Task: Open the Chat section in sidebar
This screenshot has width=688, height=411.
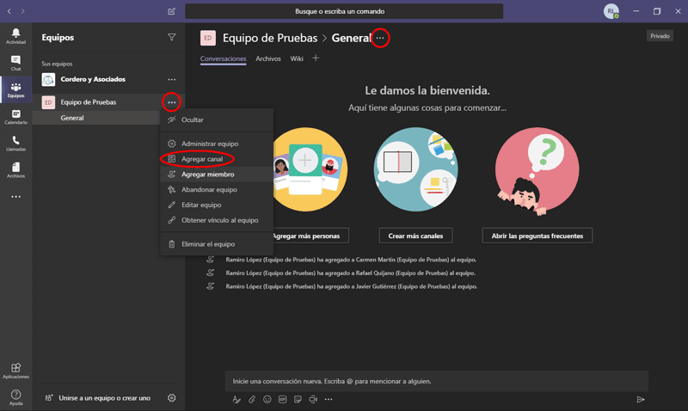Action: coord(15,63)
